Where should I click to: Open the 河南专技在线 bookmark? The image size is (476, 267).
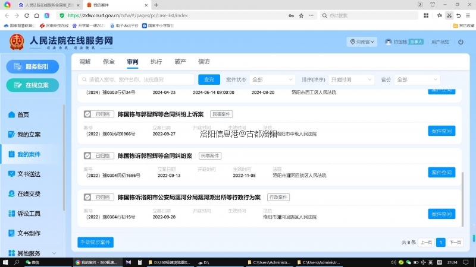54,26
